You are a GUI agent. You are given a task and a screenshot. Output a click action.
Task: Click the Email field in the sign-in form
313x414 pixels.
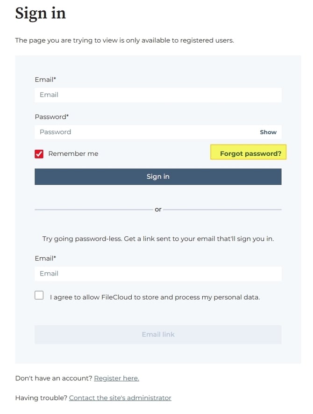click(x=157, y=95)
